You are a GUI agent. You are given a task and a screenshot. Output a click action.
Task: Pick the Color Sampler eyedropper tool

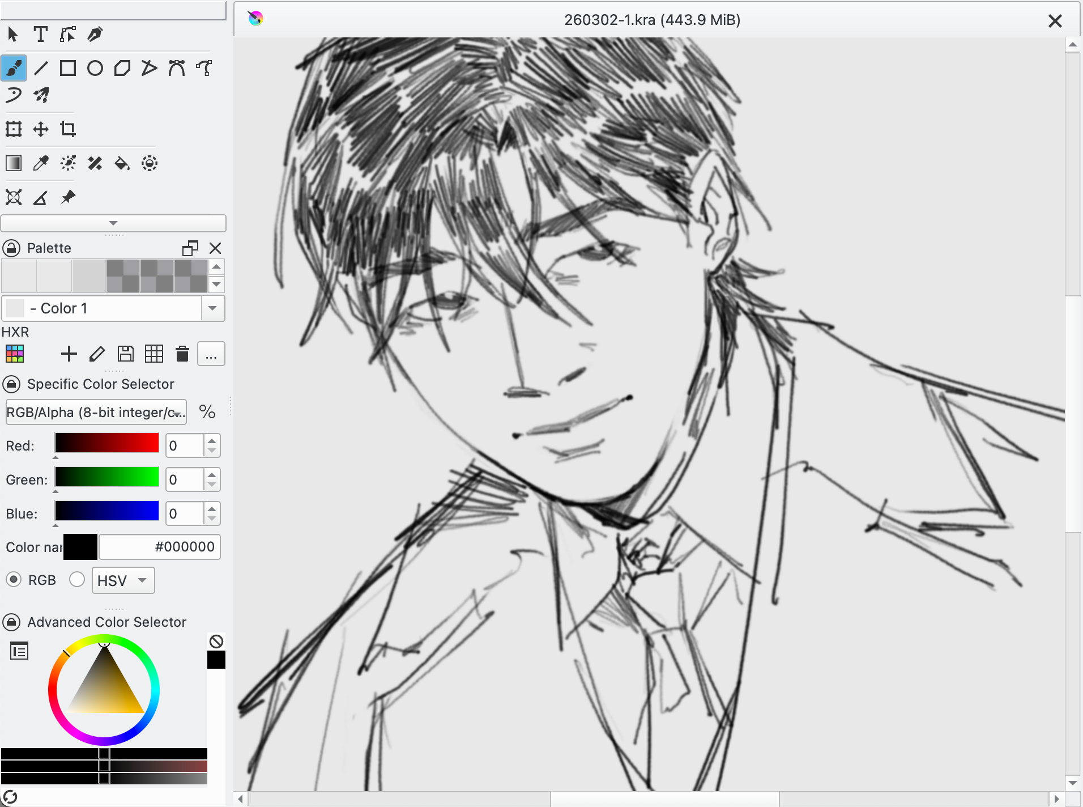point(41,164)
